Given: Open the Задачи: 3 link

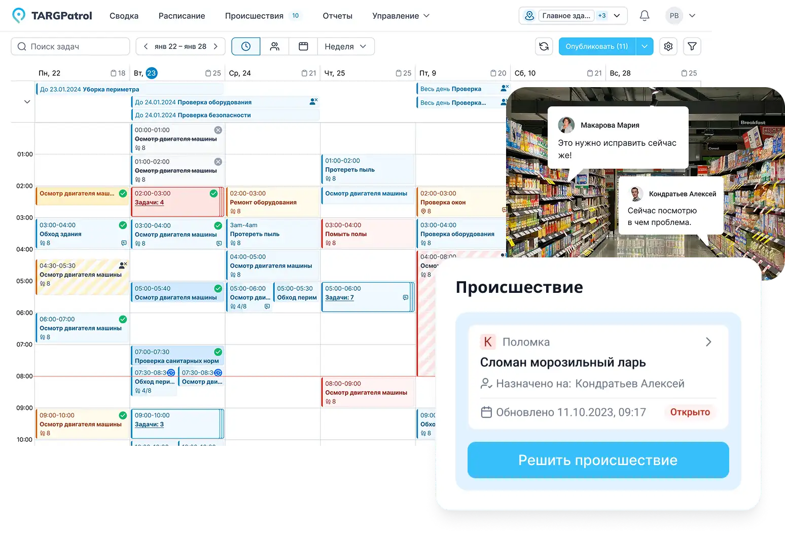Looking at the screenshot, I should coord(149,424).
